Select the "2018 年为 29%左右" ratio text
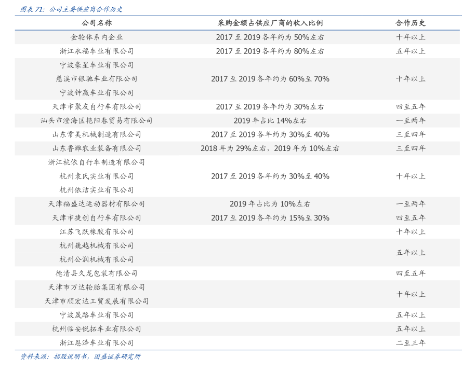The width and height of the screenshot is (462, 371). [x=234, y=148]
